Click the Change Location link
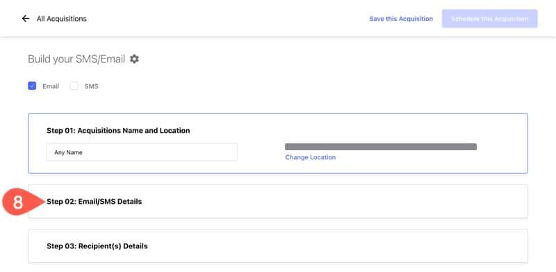Viewport: 556px width, 272px height. (x=310, y=157)
